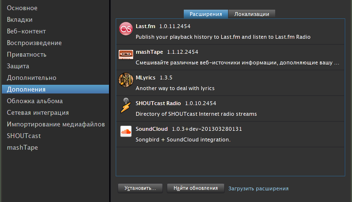Open the Локализации tab
352x202 pixels.
(252, 14)
